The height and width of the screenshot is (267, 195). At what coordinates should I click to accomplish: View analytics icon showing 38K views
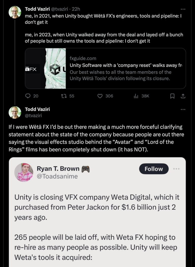point(136,96)
